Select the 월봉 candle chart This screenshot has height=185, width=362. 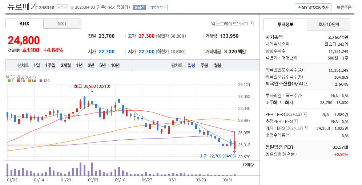(x=217, y=65)
